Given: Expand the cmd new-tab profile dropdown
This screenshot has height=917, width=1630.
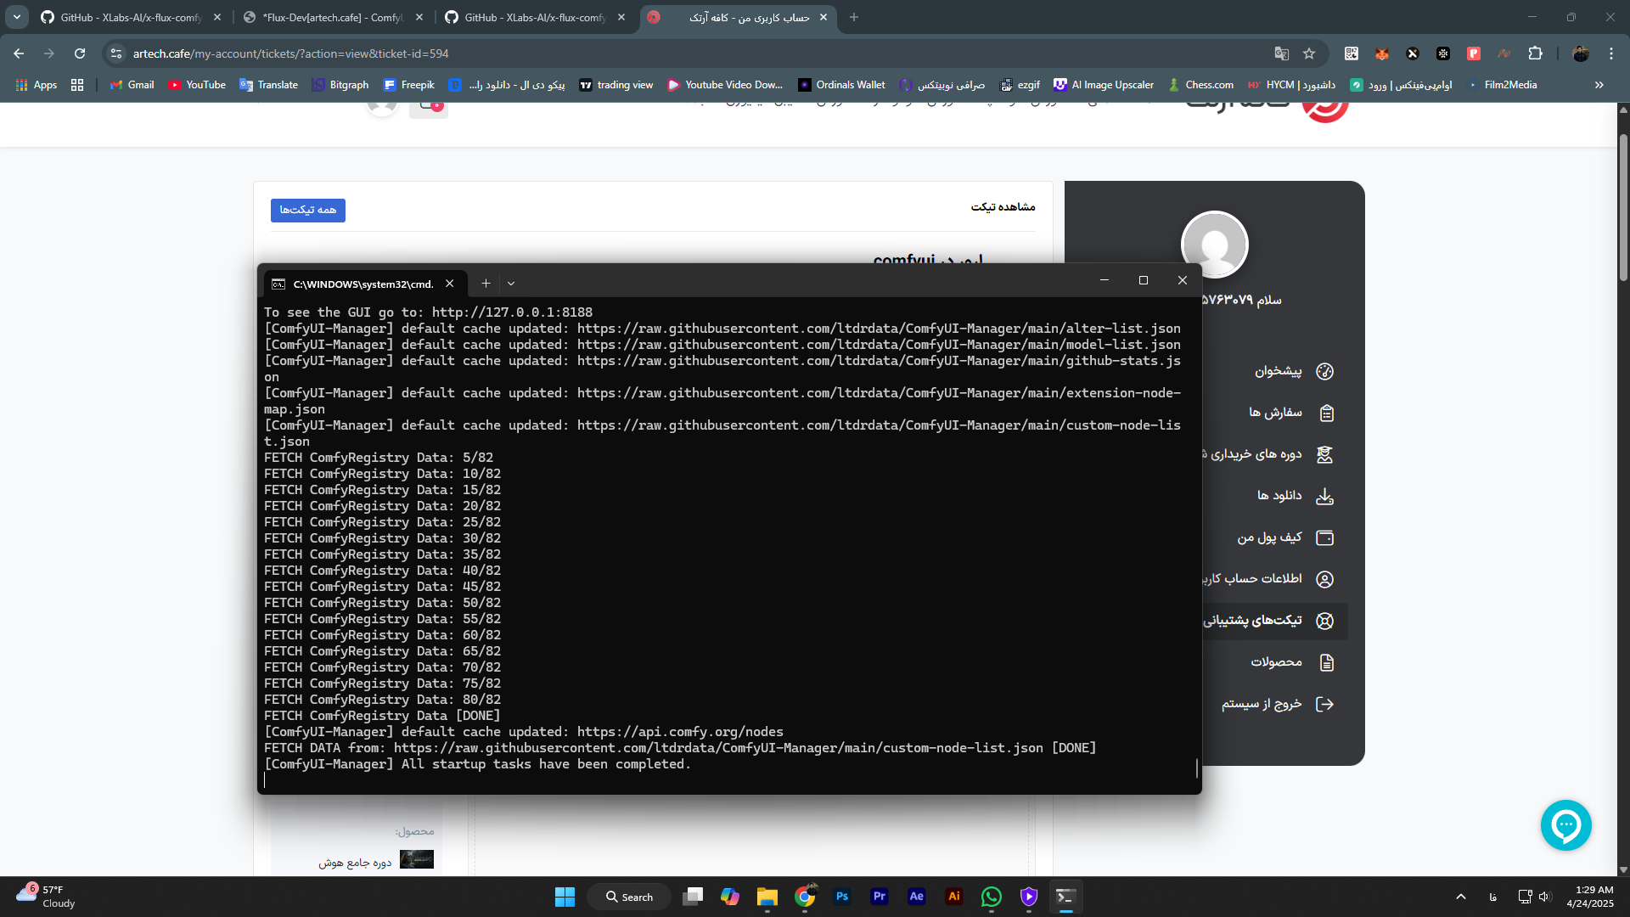Looking at the screenshot, I should (x=511, y=284).
